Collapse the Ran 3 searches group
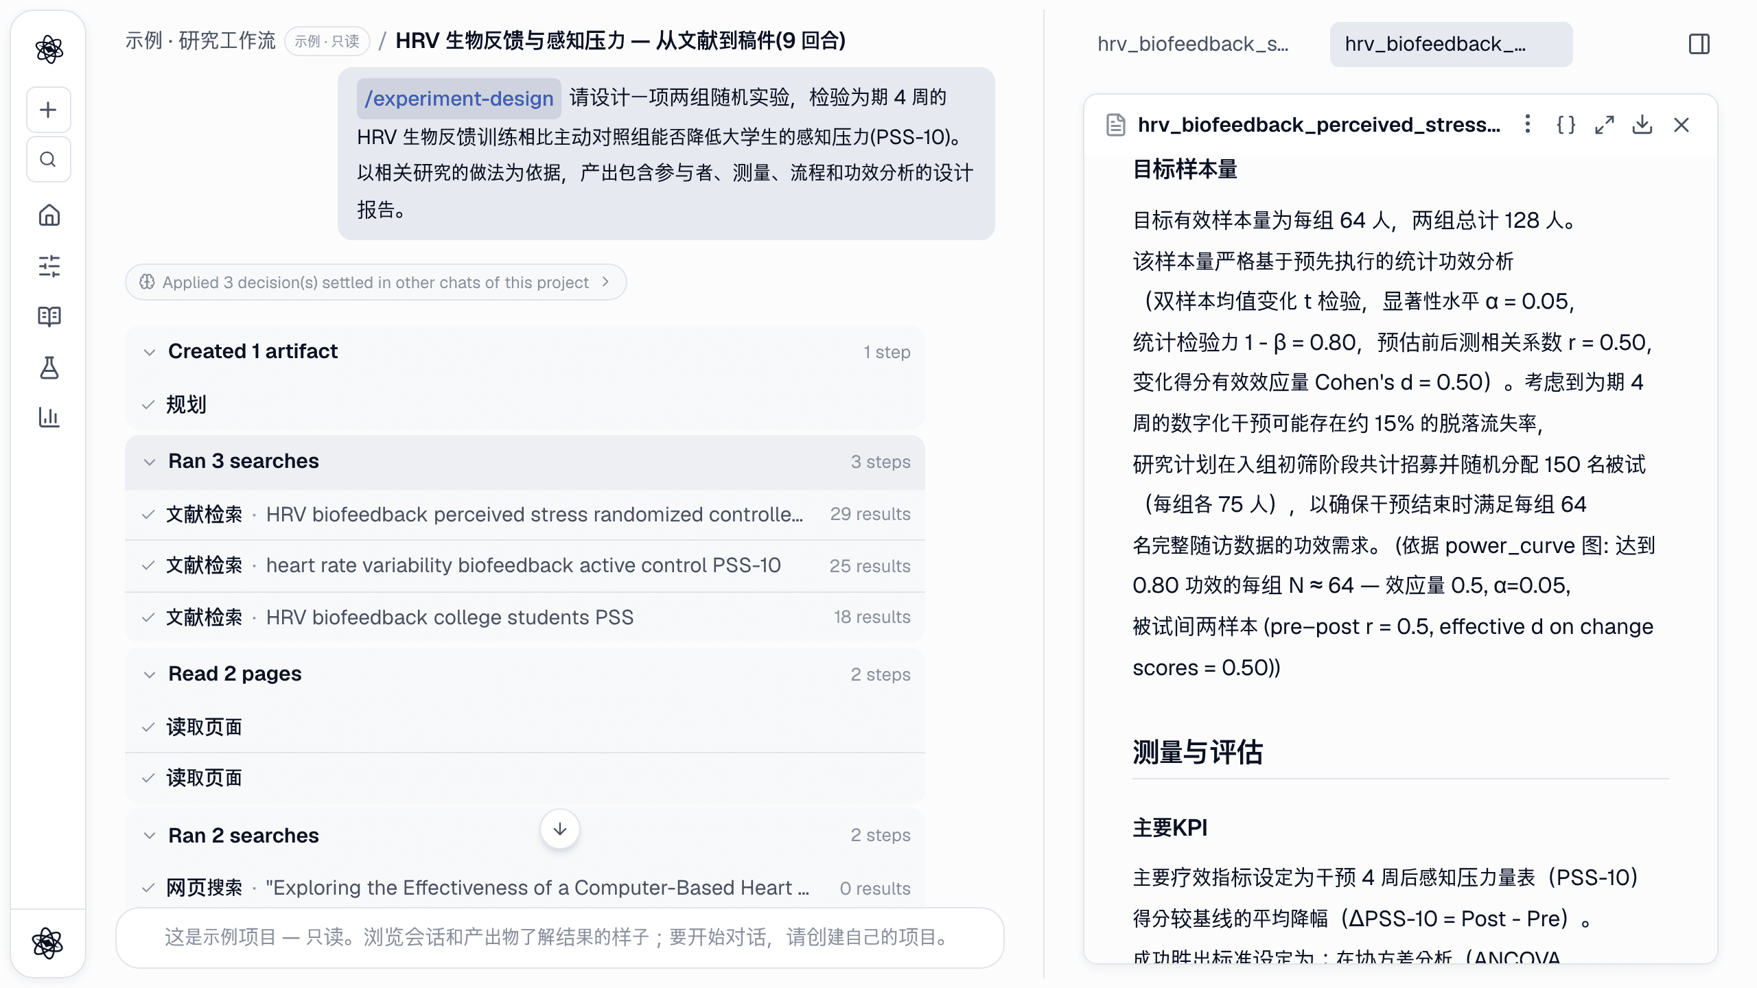1757x988 pixels. [525, 461]
